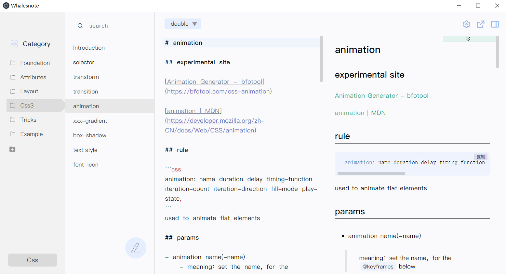The image size is (506, 274).
Task: Open the selector note
Action: 110,62
